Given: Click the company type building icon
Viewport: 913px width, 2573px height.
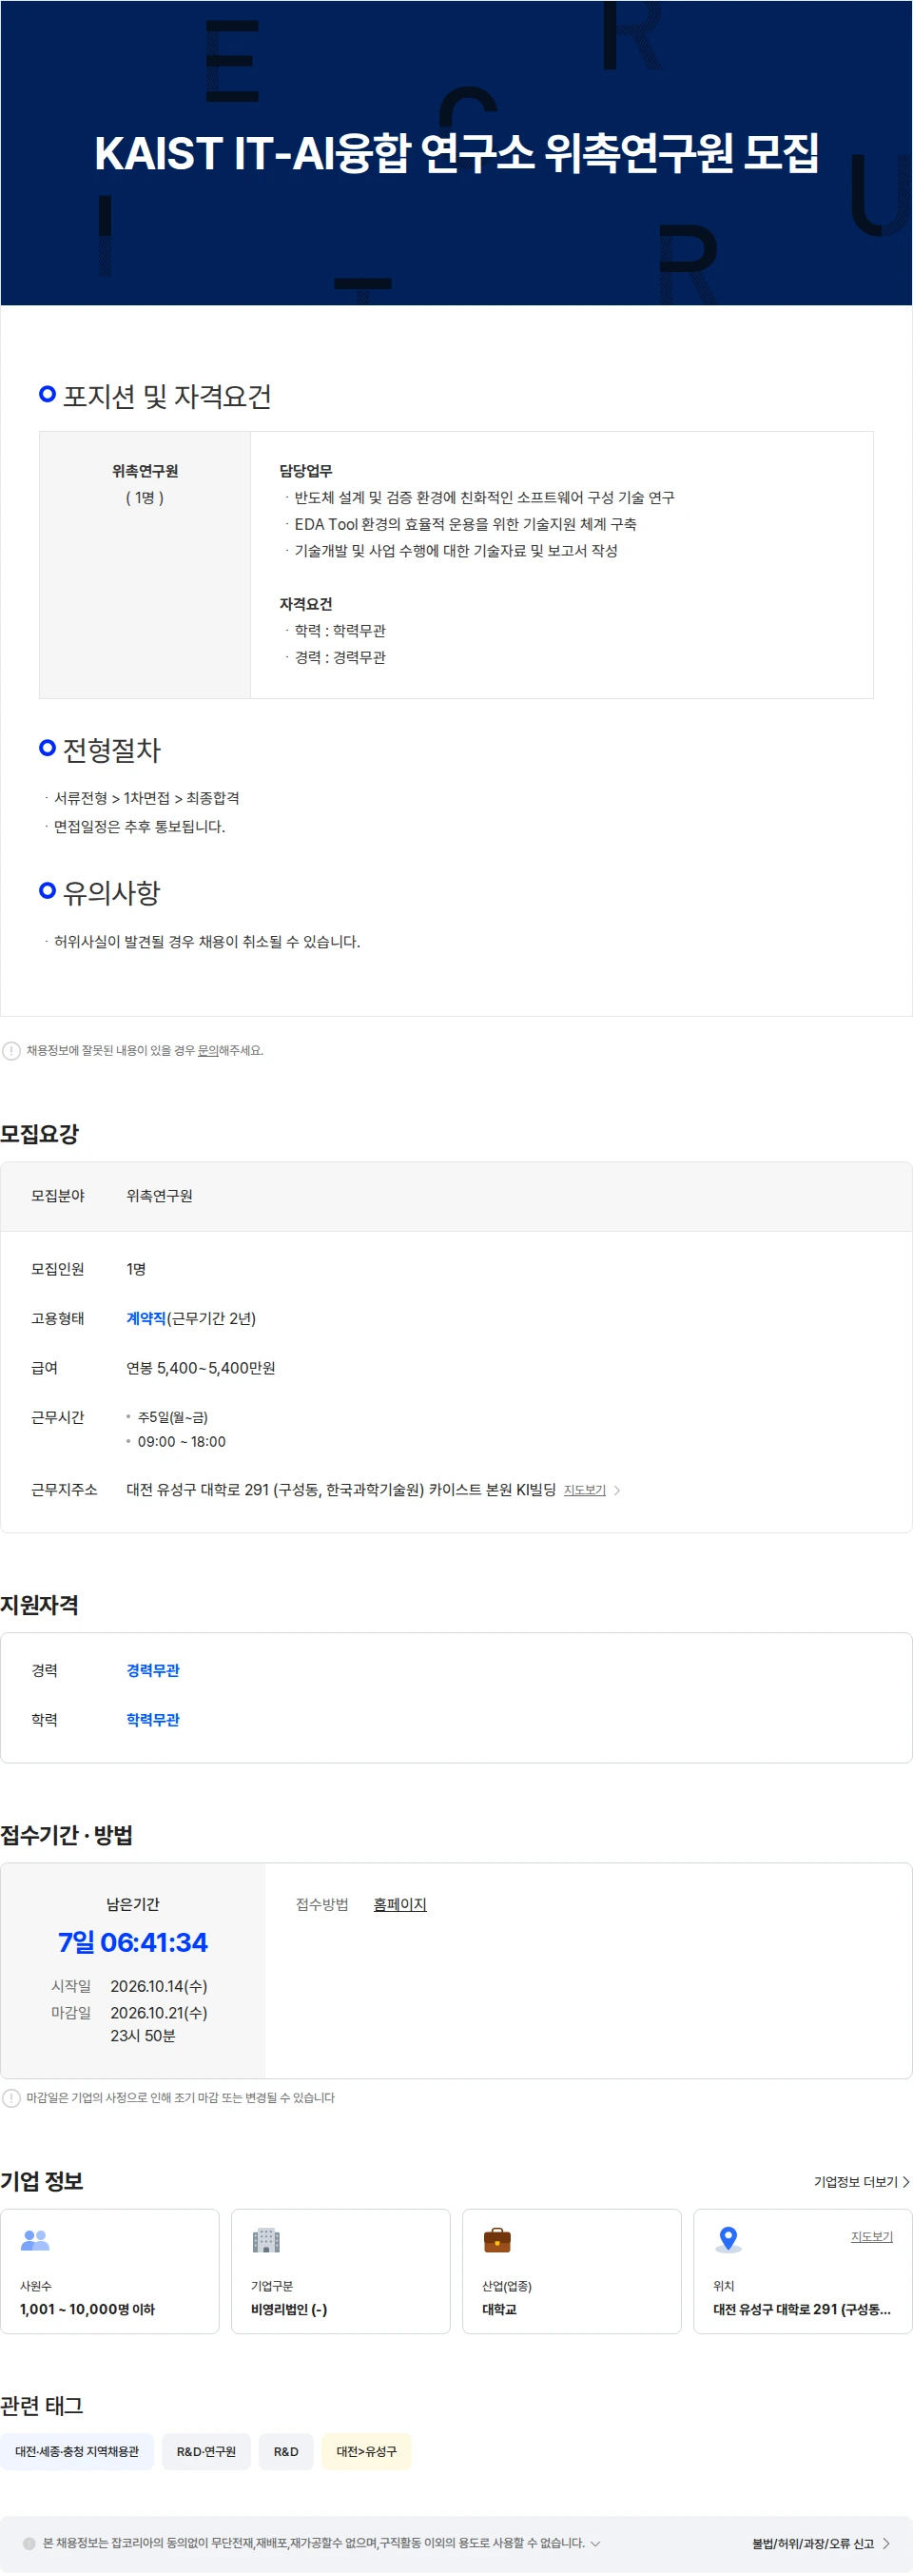Looking at the screenshot, I should point(265,2240).
